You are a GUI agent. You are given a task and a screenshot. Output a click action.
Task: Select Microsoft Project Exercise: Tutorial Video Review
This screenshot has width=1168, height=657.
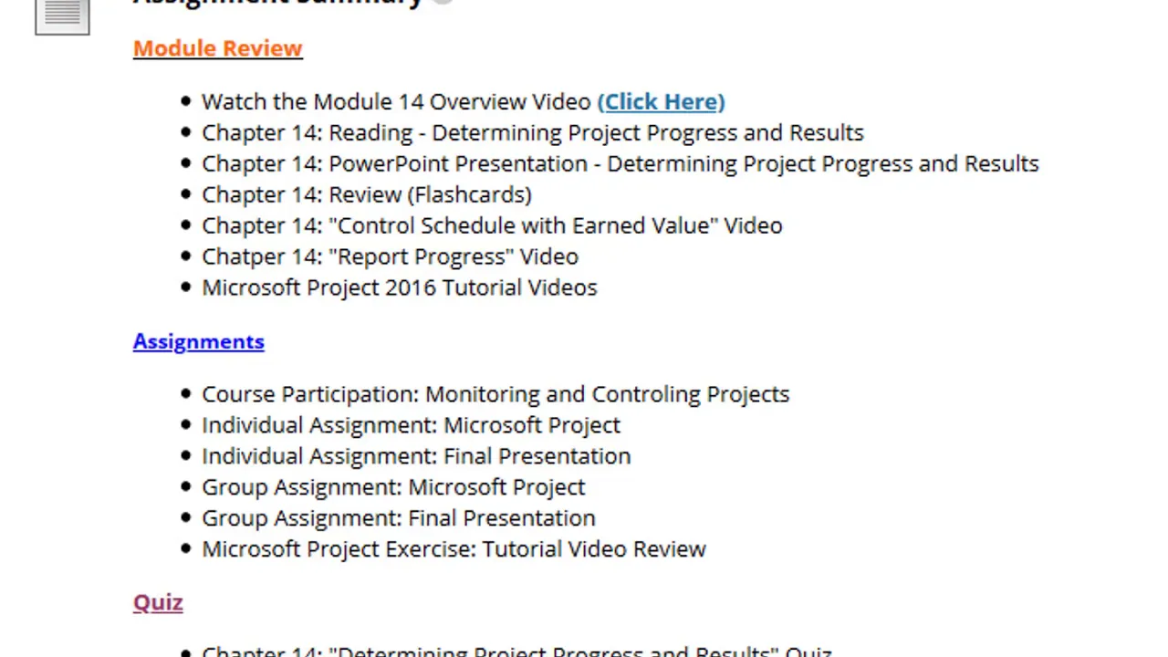454,549
